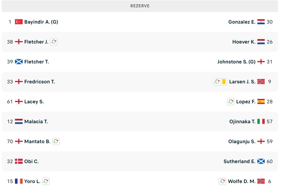Click substitution icon beside Lopez F.
Viewport: 281px width, 196px height.
[231, 102]
